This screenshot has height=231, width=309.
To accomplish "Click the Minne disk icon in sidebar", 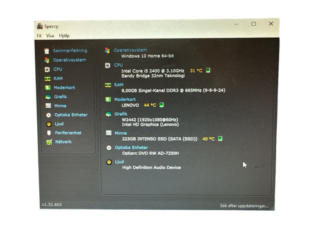I will pos(49,106).
